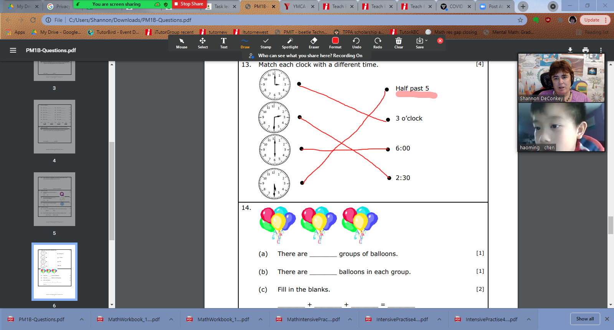Expand first MathWorkbook_1 download options
The image size is (614, 330).
[171, 319]
